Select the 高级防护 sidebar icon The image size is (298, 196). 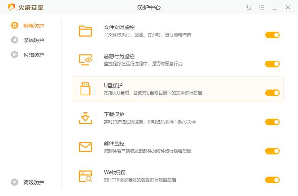pyautogui.click(x=14, y=182)
